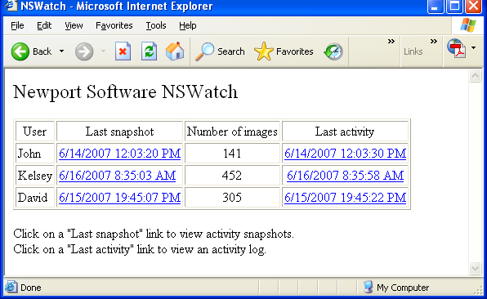The height and width of the screenshot is (299, 487).
Task: Open the History clock icon
Action: pyautogui.click(x=333, y=51)
